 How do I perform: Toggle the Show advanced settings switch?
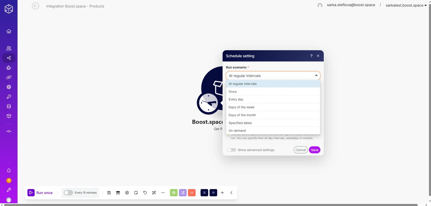(231, 150)
